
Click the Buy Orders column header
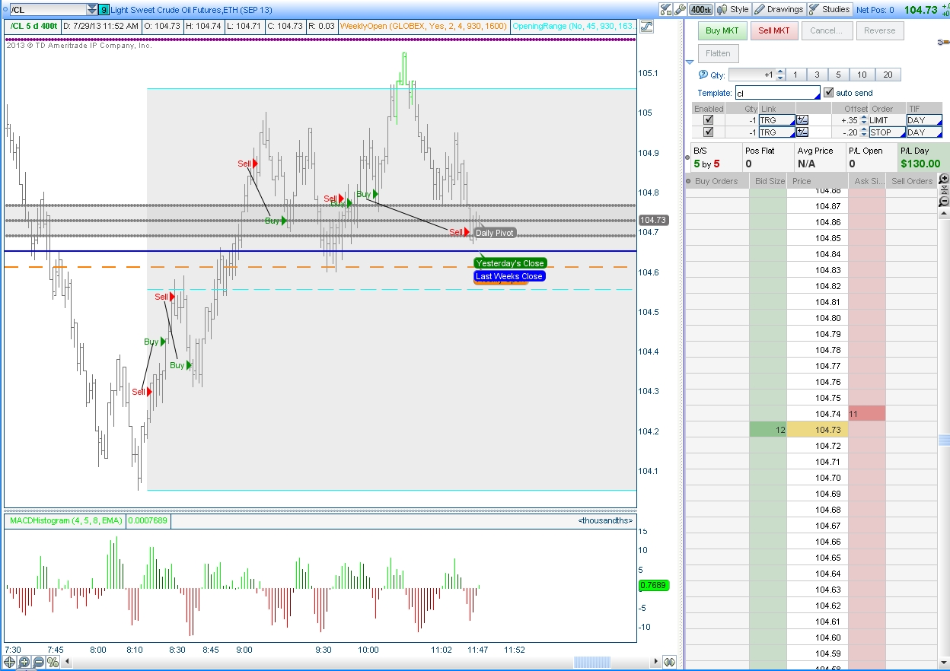(716, 181)
